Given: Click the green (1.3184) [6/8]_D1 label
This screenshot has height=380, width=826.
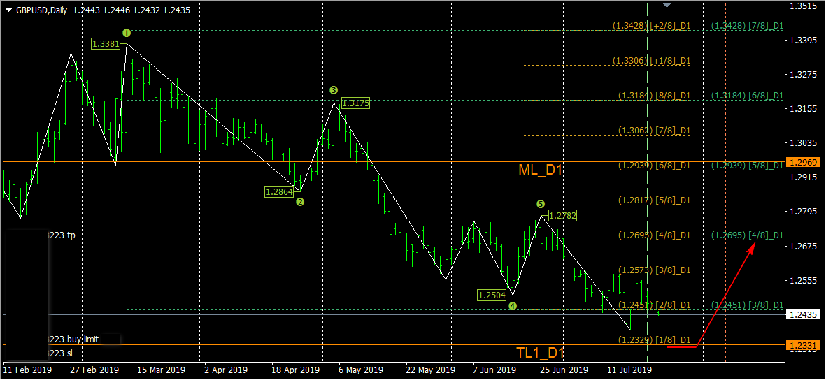Looking at the screenshot, I should [747, 96].
